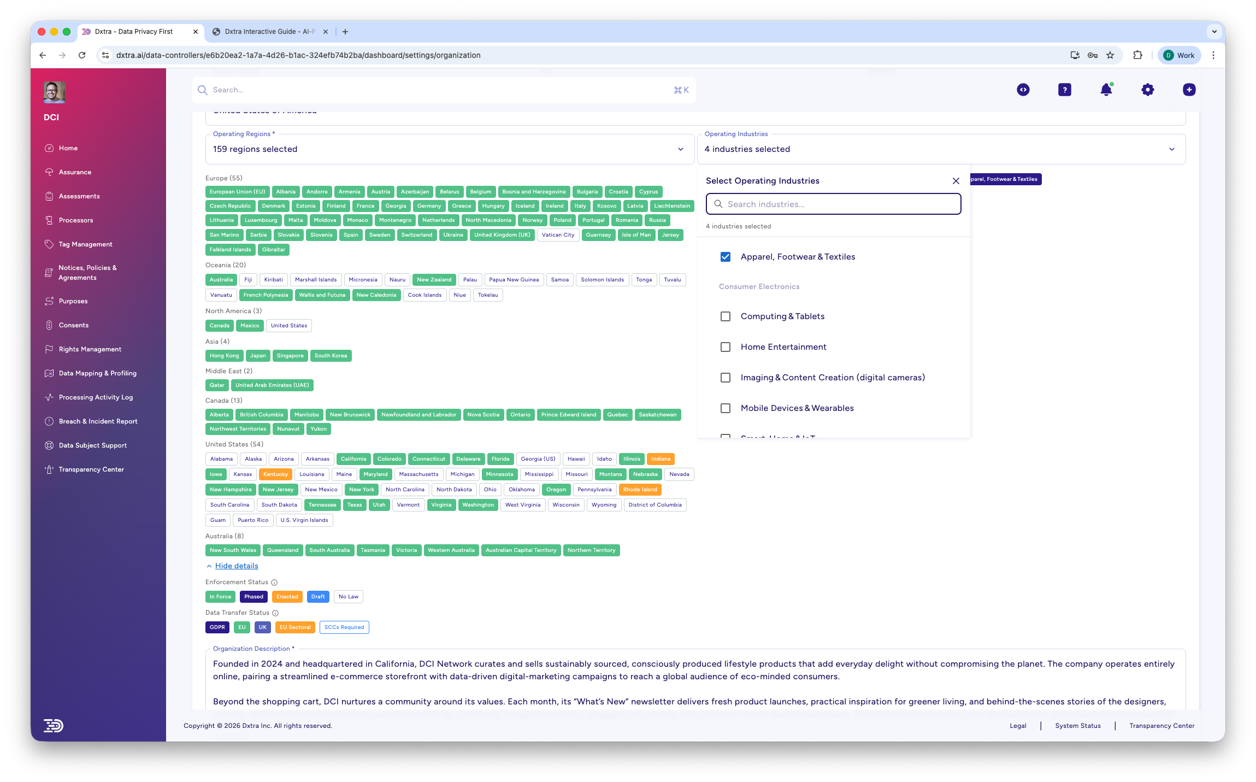Click the plus icon to create something new
The image size is (1256, 782).
[x=1189, y=90]
